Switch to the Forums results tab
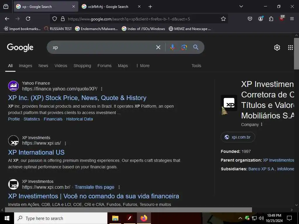The width and height of the screenshot is (299, 224). [105, 66]
